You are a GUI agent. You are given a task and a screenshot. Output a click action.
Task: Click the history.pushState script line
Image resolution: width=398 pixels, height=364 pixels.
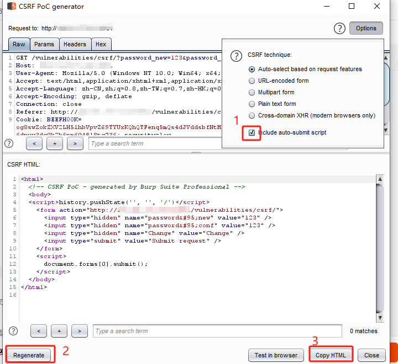119,202
